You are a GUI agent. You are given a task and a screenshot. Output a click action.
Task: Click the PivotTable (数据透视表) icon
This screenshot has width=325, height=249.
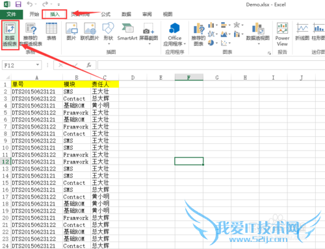click(10, 34)
